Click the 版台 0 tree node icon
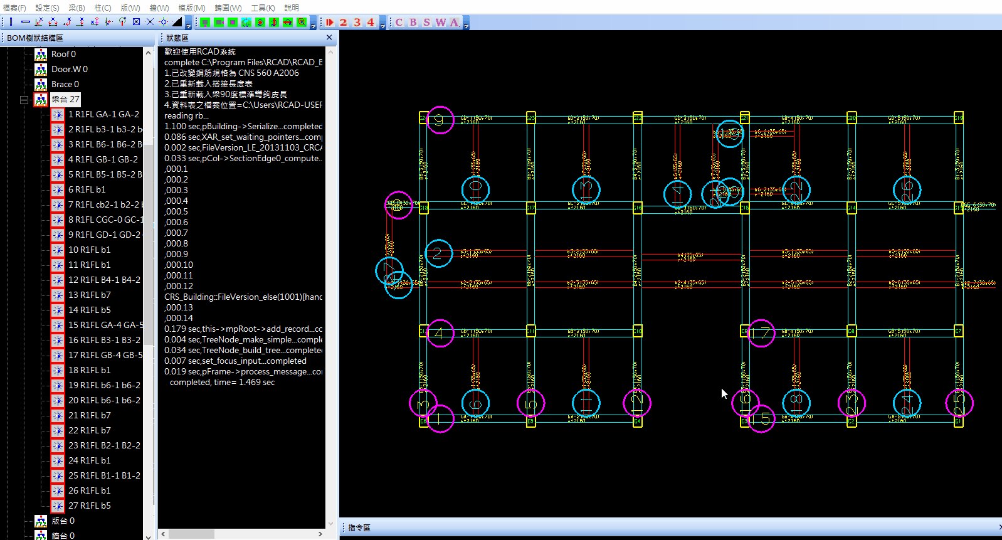The width and height of the screenshot is (1002, 540). pos(41,521)
